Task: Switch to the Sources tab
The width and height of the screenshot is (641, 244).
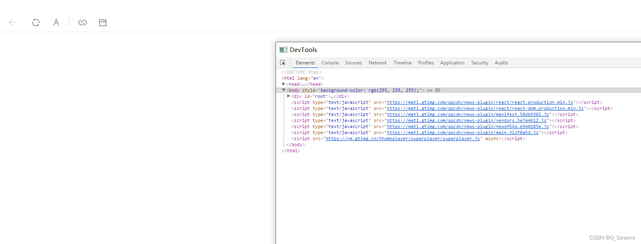Action: click(x=353, y=63)
